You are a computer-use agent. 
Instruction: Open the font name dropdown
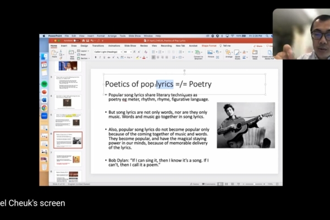pyautogui.click(x=121, y=52)
